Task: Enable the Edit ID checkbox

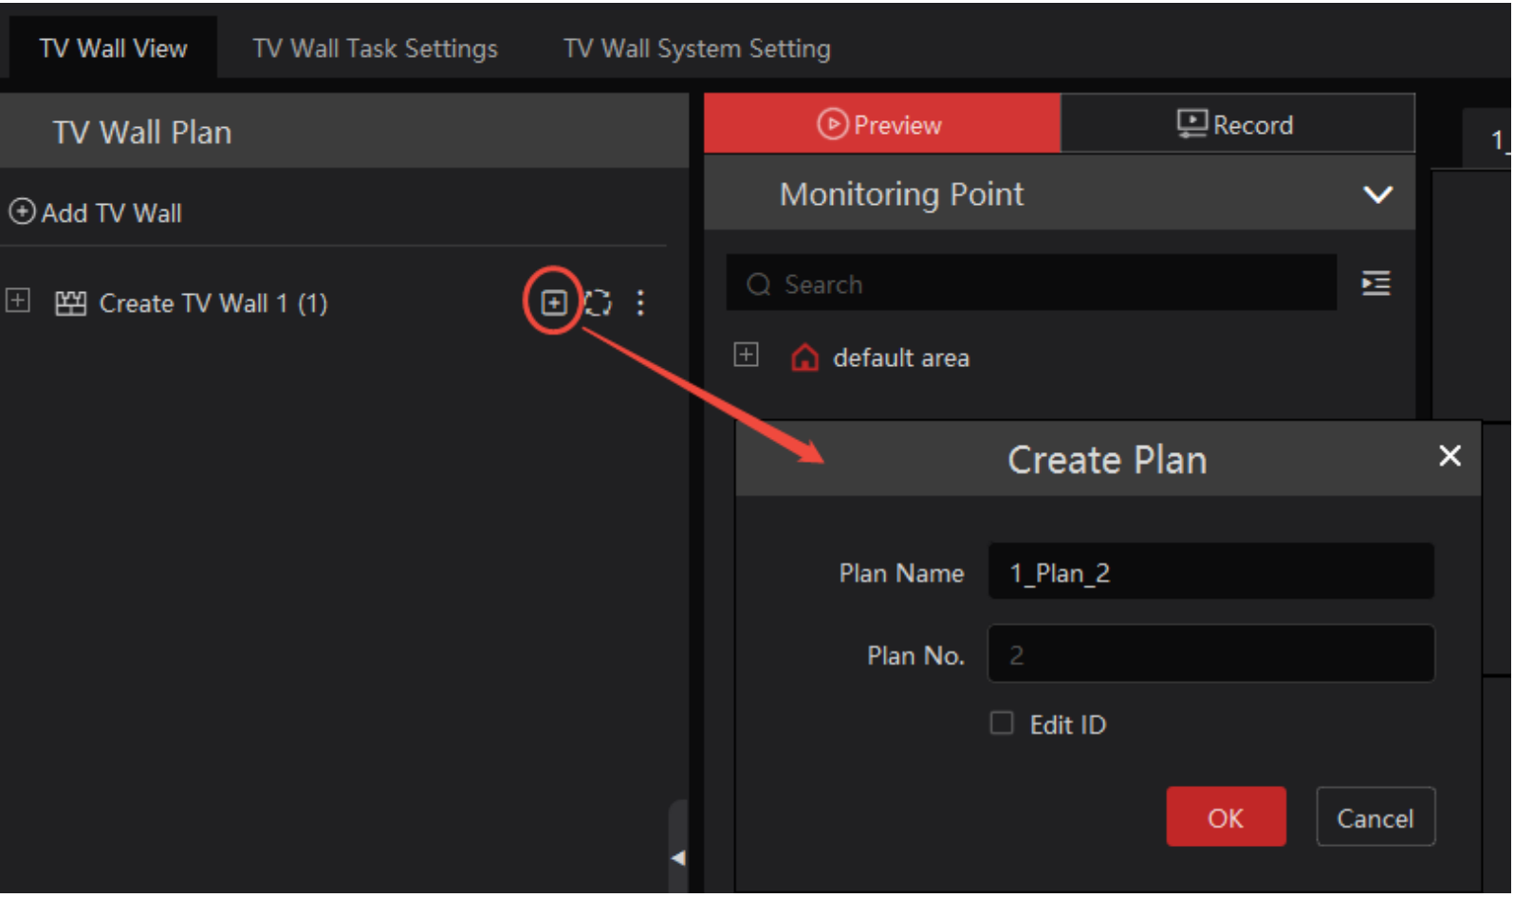Action: 1002,724
